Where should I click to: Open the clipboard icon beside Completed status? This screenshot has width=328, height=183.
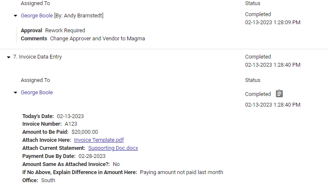click(279, 94)
